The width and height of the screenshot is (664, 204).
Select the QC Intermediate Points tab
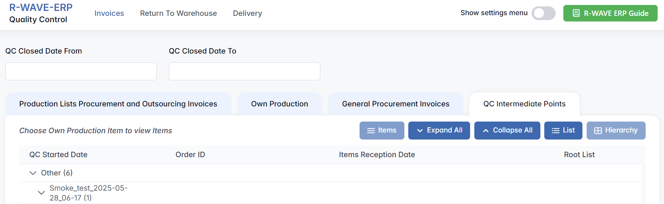pyautogui.click(x=524, y=104)
